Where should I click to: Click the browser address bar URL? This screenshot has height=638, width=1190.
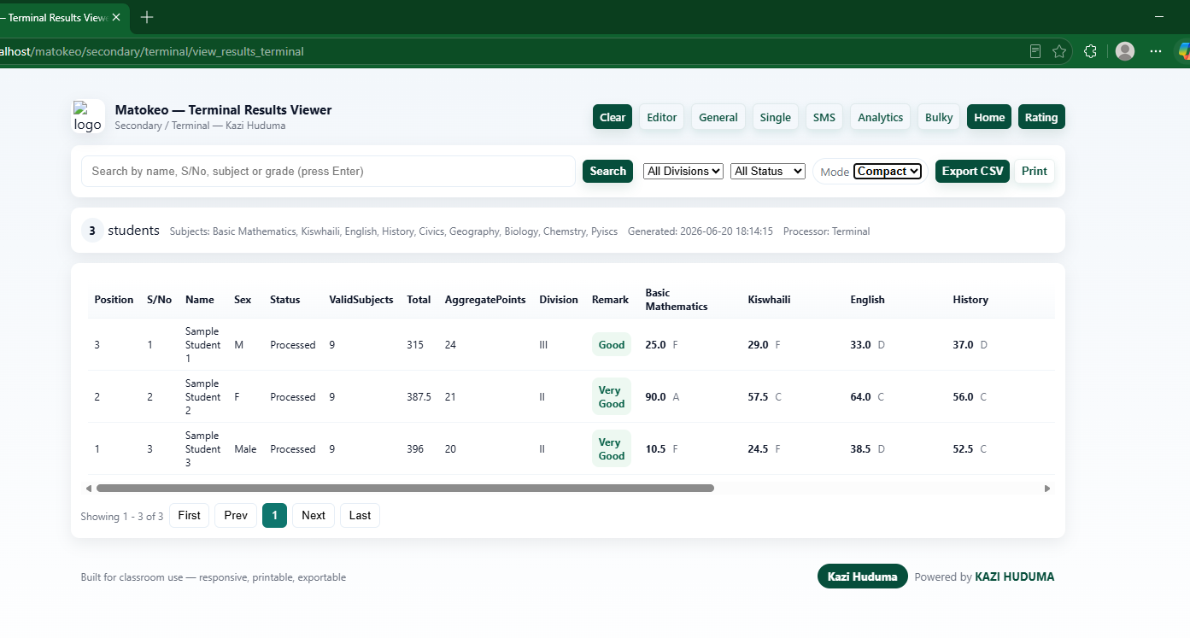coord(152,51)
